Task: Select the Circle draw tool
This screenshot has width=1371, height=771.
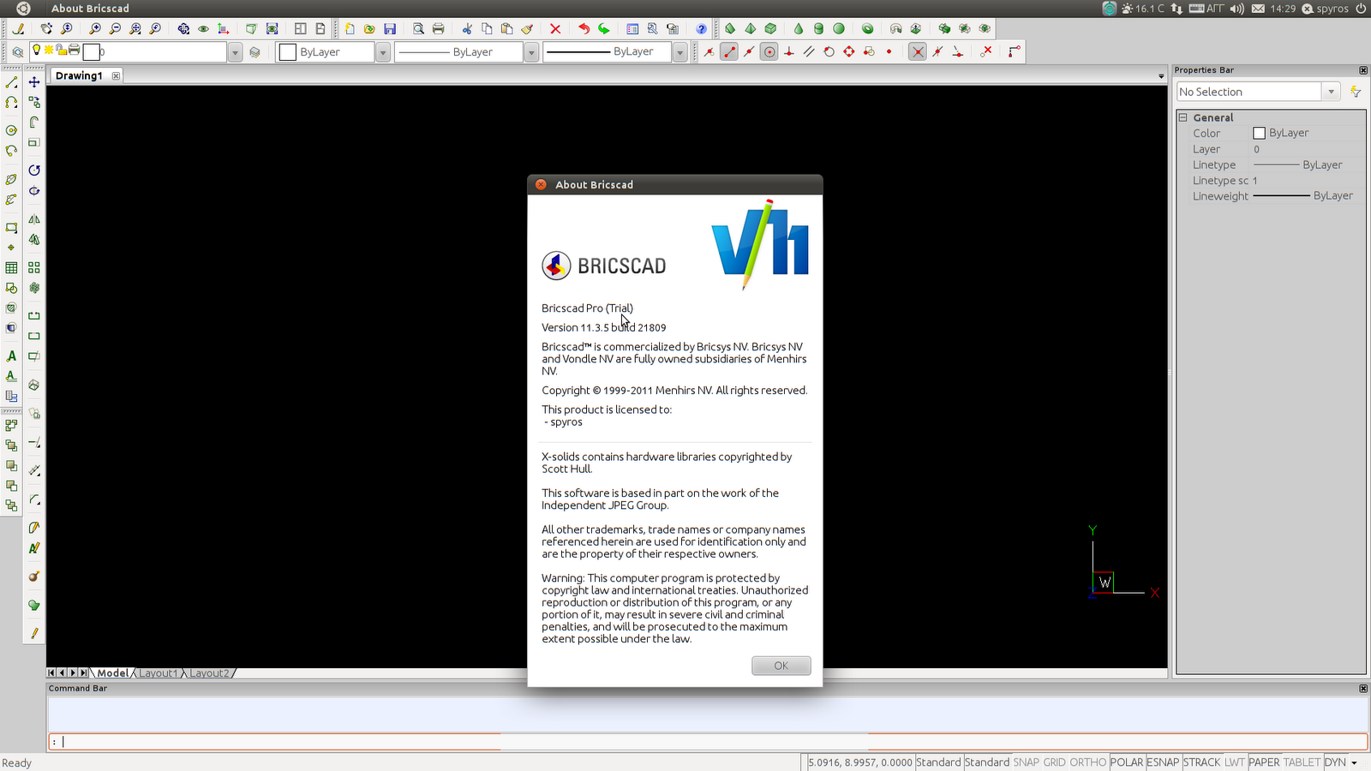Action: click(x=11, y=130)
